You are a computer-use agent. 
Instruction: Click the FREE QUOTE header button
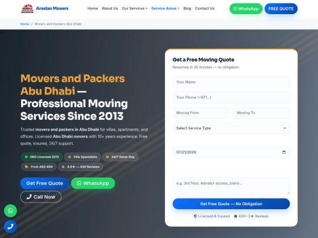[281, 9]
